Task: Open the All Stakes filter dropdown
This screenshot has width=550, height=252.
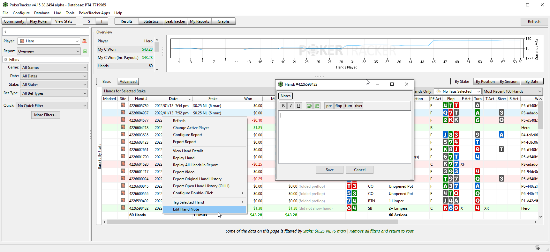Action: (x=54, y=85)
